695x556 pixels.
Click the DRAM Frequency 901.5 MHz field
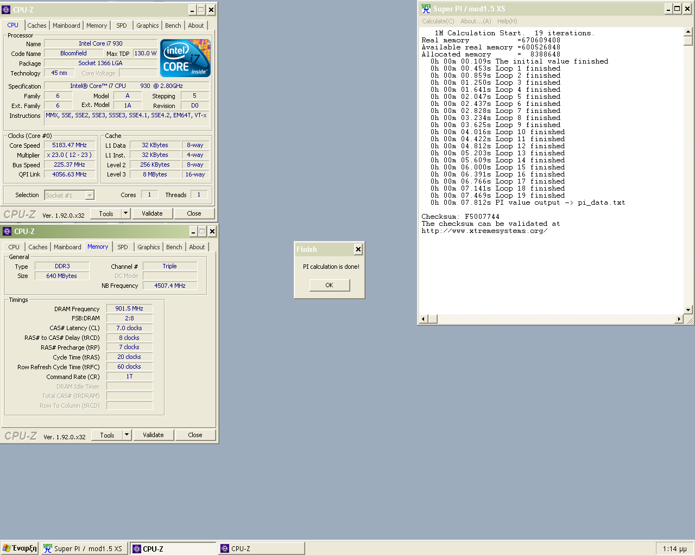pyautogui.click(x=129, y=308)
